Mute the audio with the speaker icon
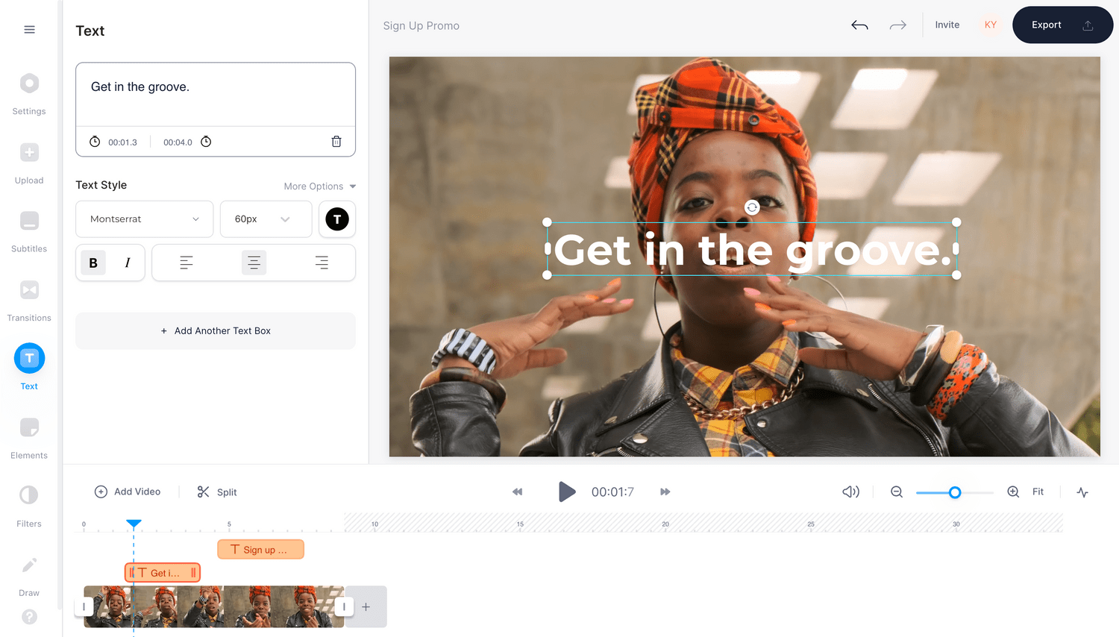Screen dimensions: 1119x637 pos(850,492)
